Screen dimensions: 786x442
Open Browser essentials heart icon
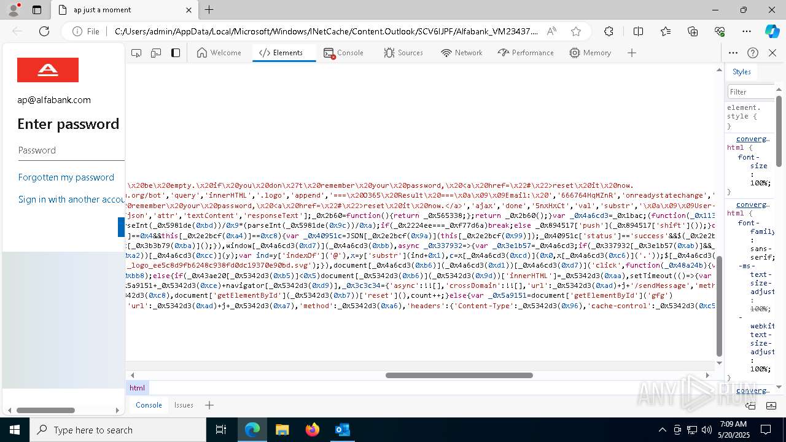click(x=720, y=31)
